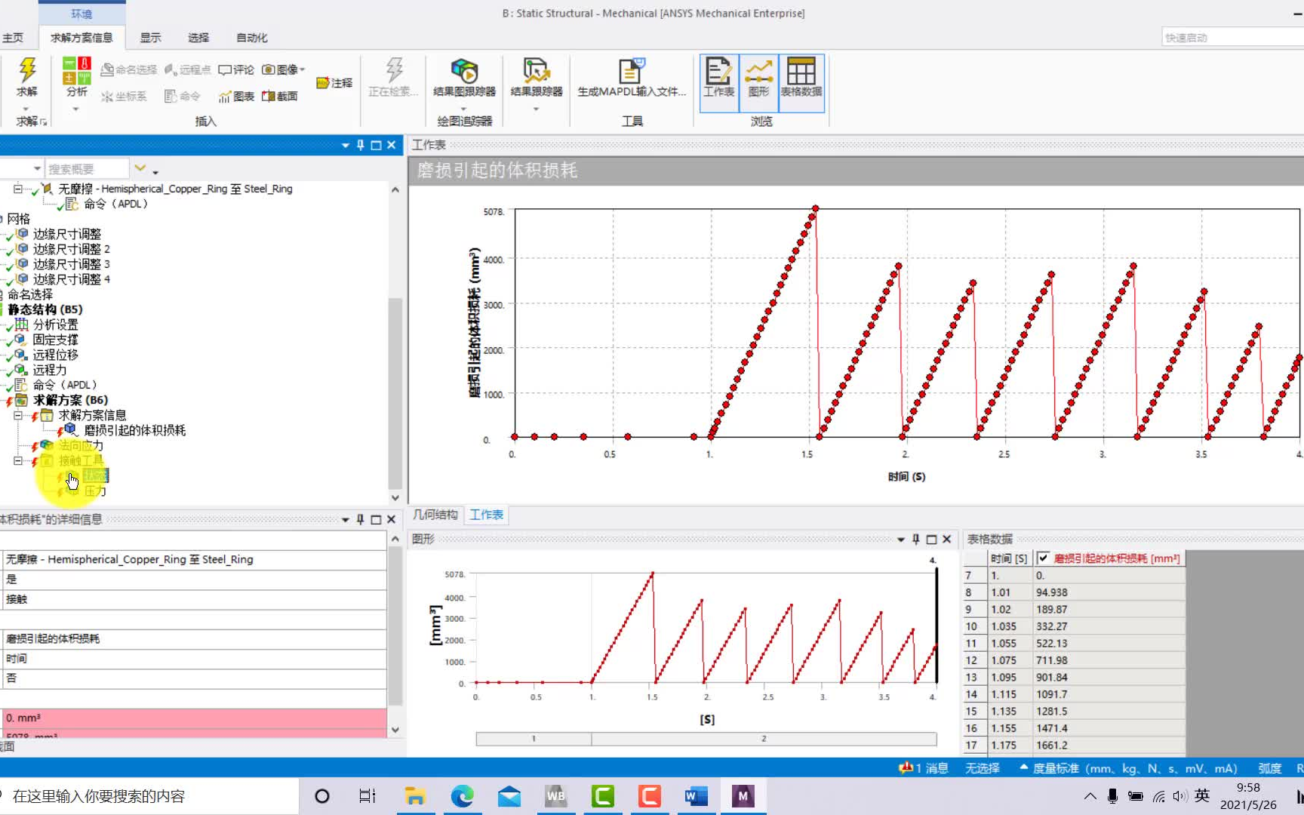Toggle auto-hide pin on details panel
Image resolution: width=1304 pixels, height=815 pixels.
pos(360,519)
